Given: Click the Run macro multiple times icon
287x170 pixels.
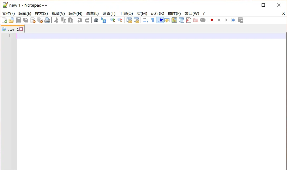Looking at the screenshot, I should click(x=233, y=20).
